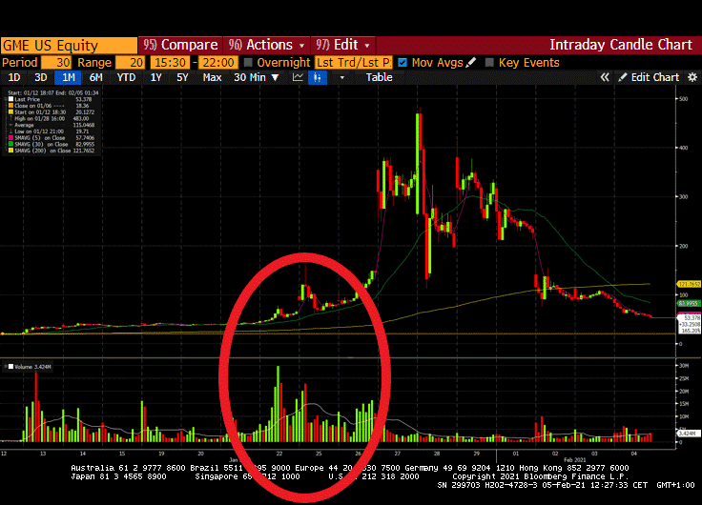Select the 1M range tab
The height and width of the screenshot is (505, 702).
pyautogui.click(x=68, y=77)
